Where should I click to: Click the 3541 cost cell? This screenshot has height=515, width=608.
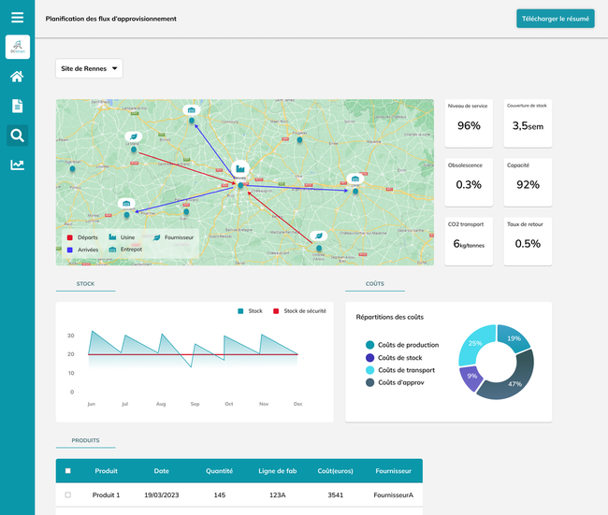335,494
